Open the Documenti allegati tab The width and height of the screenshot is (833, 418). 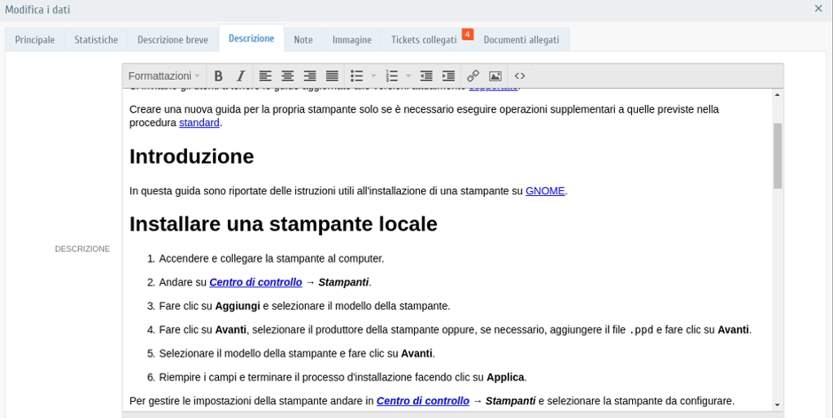521,40
